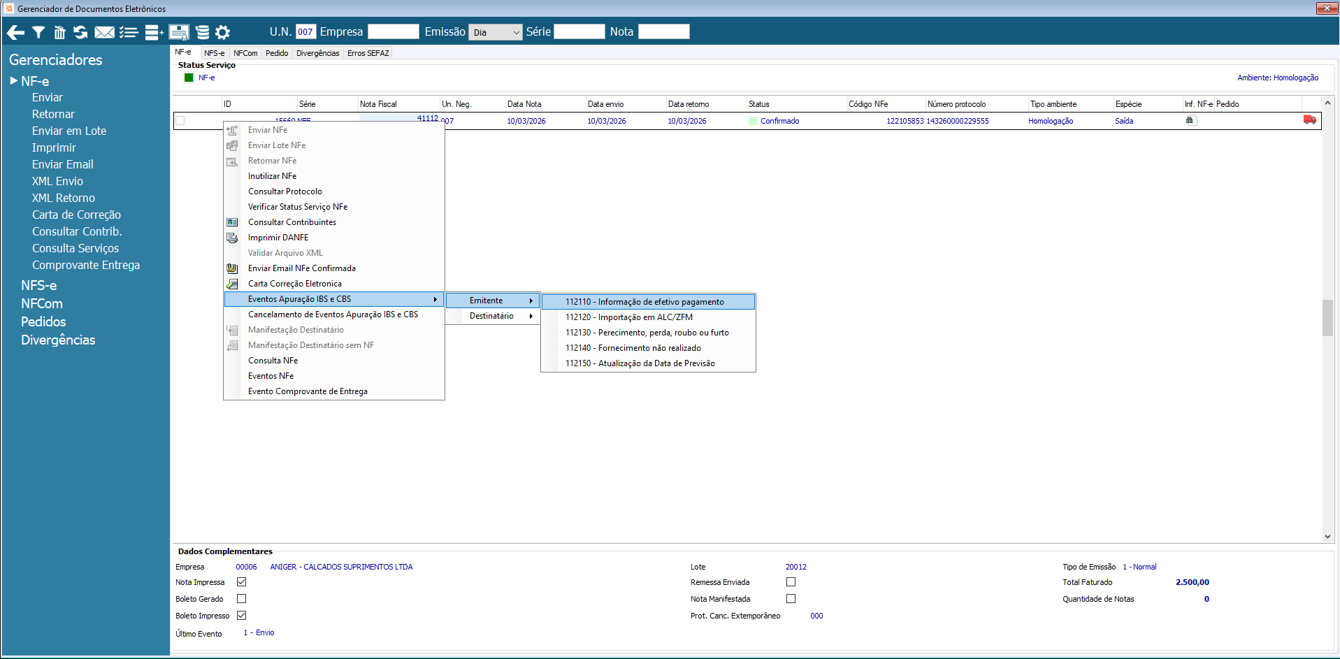Click the U.N. input field
The height and width of the screenshot is (659, 1340).
[x=305, y=32]
